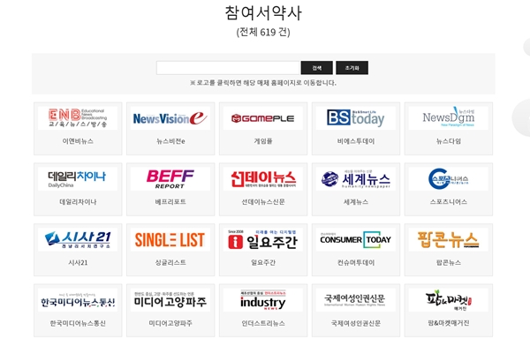
Task: Open the SINGLE LIST logo
Action: pyautogui.click(x=170, y=239)
